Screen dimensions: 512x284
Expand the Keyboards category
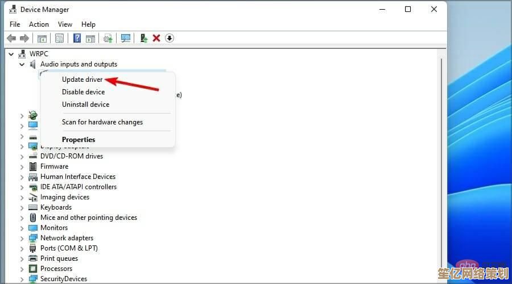coord(22,207)
